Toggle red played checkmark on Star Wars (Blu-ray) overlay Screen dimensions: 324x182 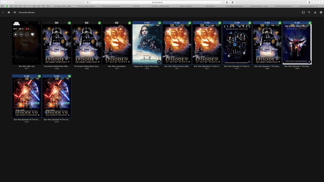pos(27,35)
